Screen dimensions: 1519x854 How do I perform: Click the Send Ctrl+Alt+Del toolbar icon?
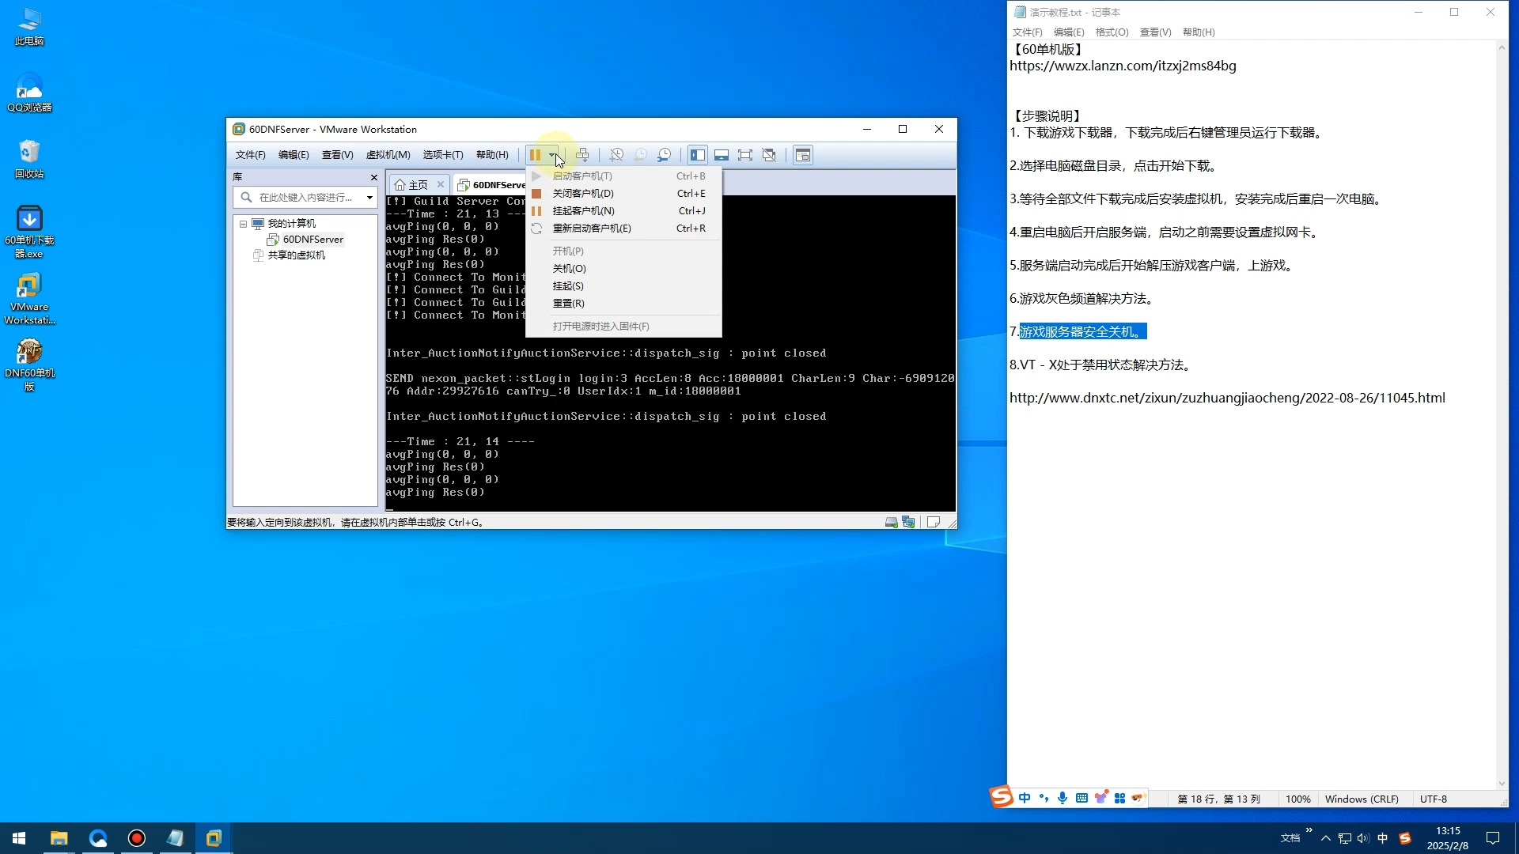click(583, 155)
